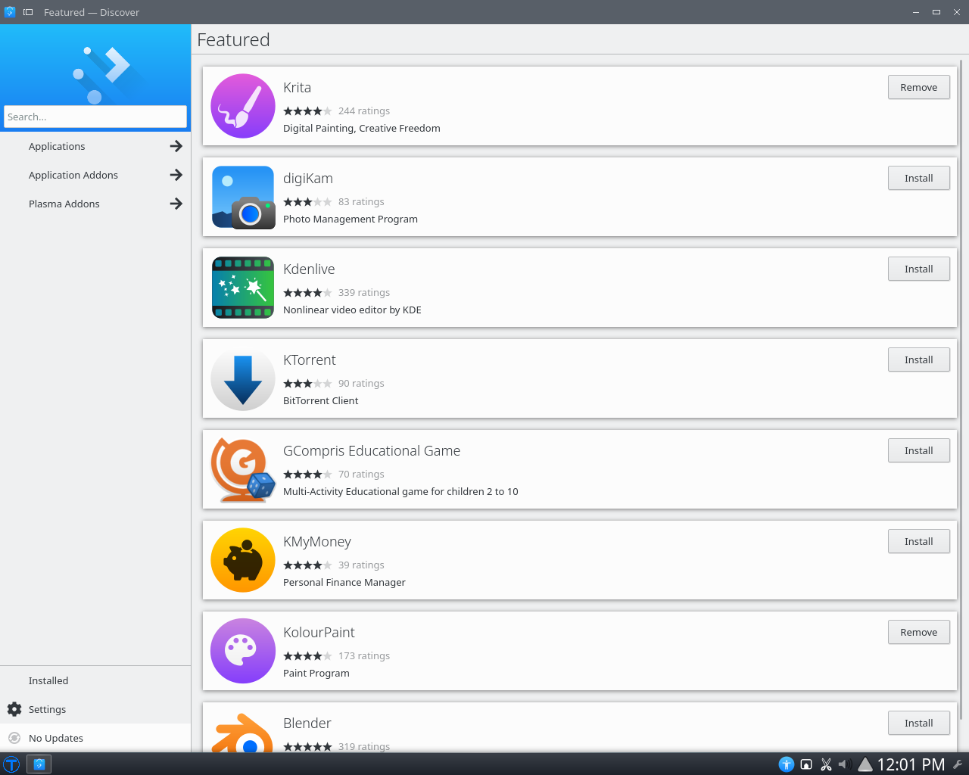The image size is (969, 775).
Task: Click the removable devices tray icon
Action: [x=806, y=764]
